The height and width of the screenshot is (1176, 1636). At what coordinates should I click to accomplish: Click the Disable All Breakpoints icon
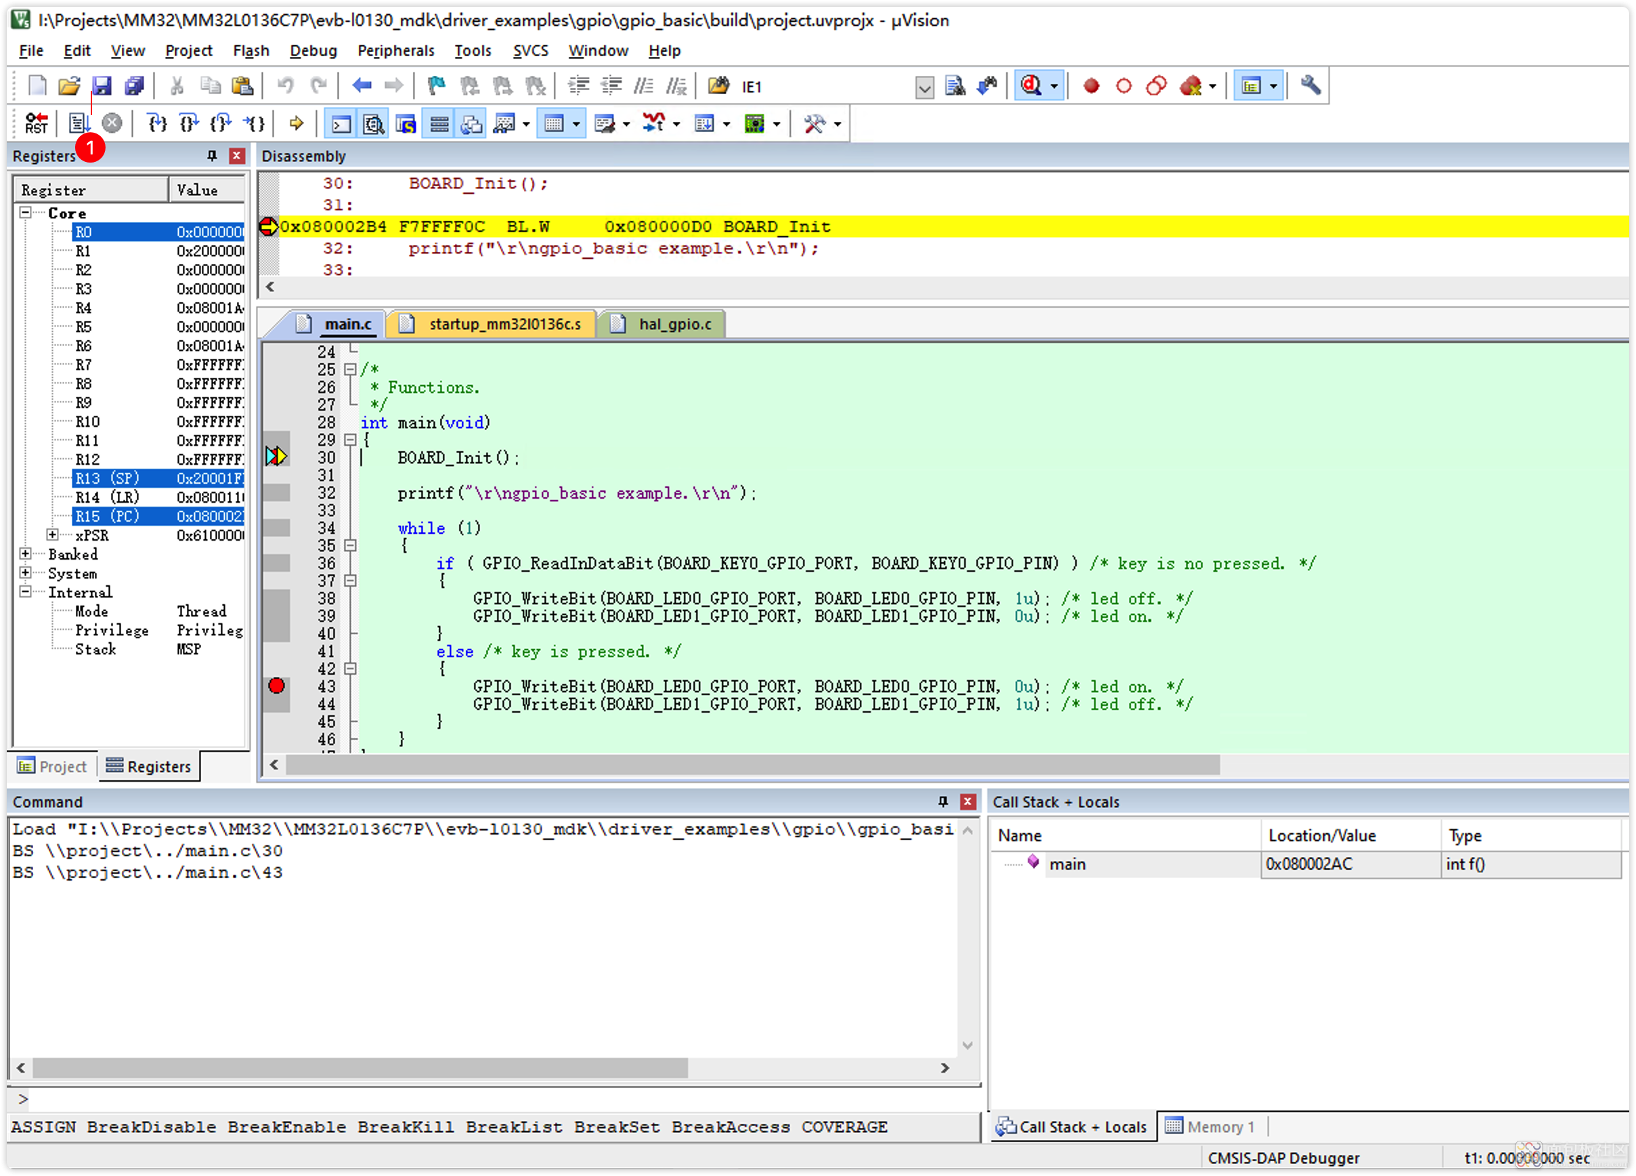tap(1157, 86)
